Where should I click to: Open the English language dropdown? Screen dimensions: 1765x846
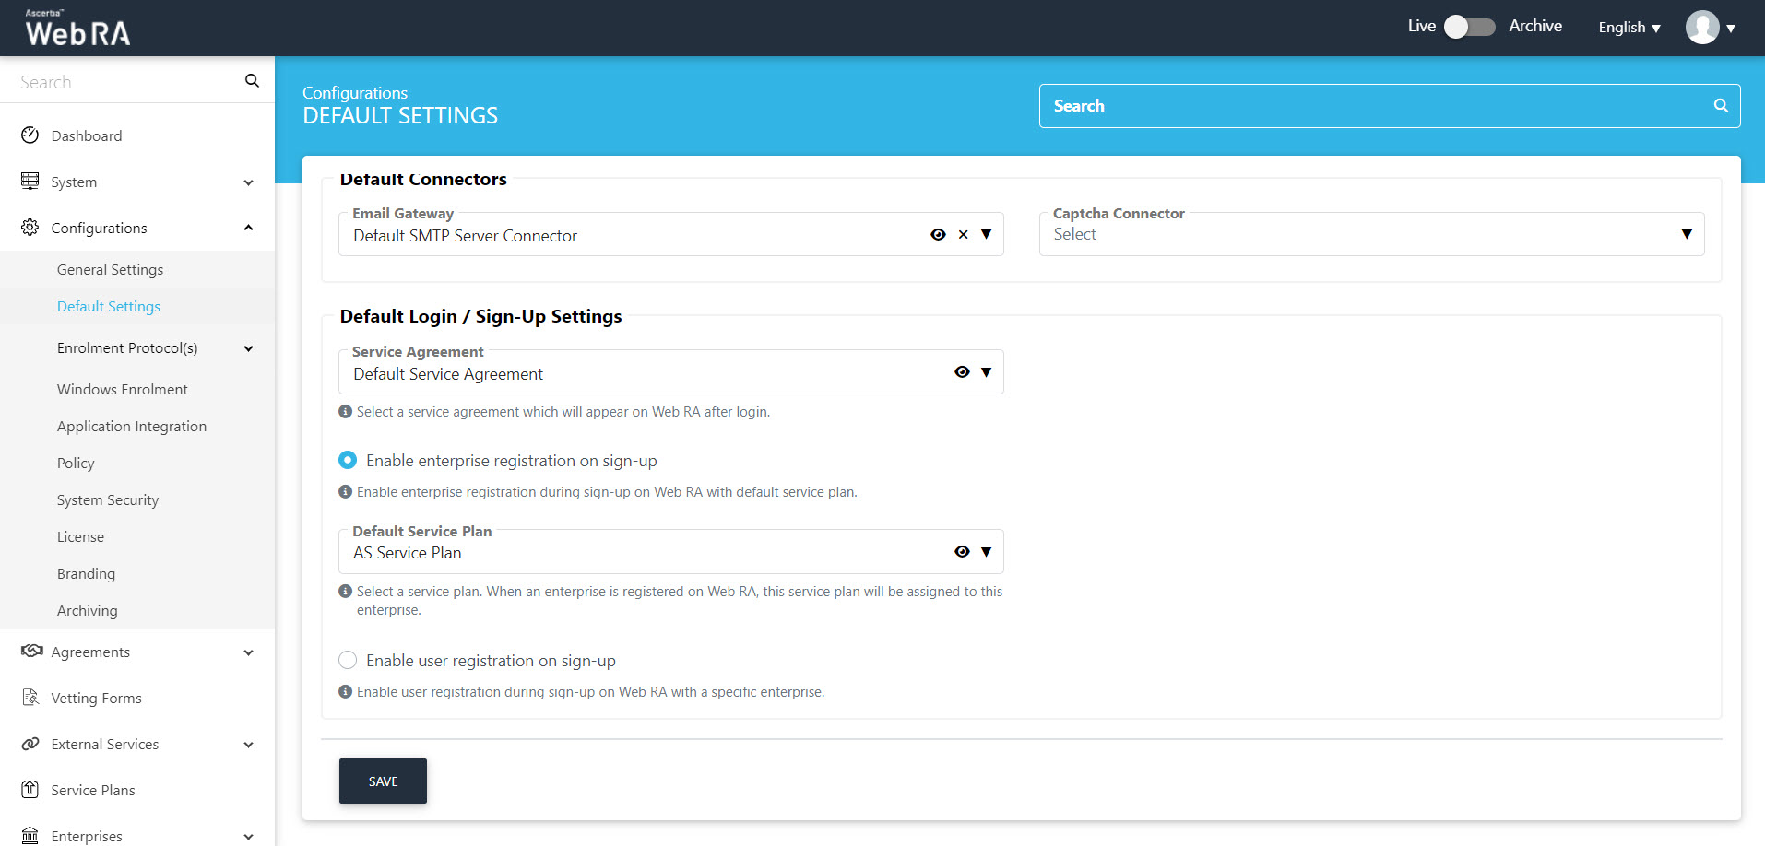click(1629, 28)
